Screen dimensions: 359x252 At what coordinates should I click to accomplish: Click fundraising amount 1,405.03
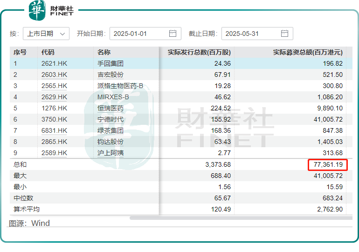330,142
